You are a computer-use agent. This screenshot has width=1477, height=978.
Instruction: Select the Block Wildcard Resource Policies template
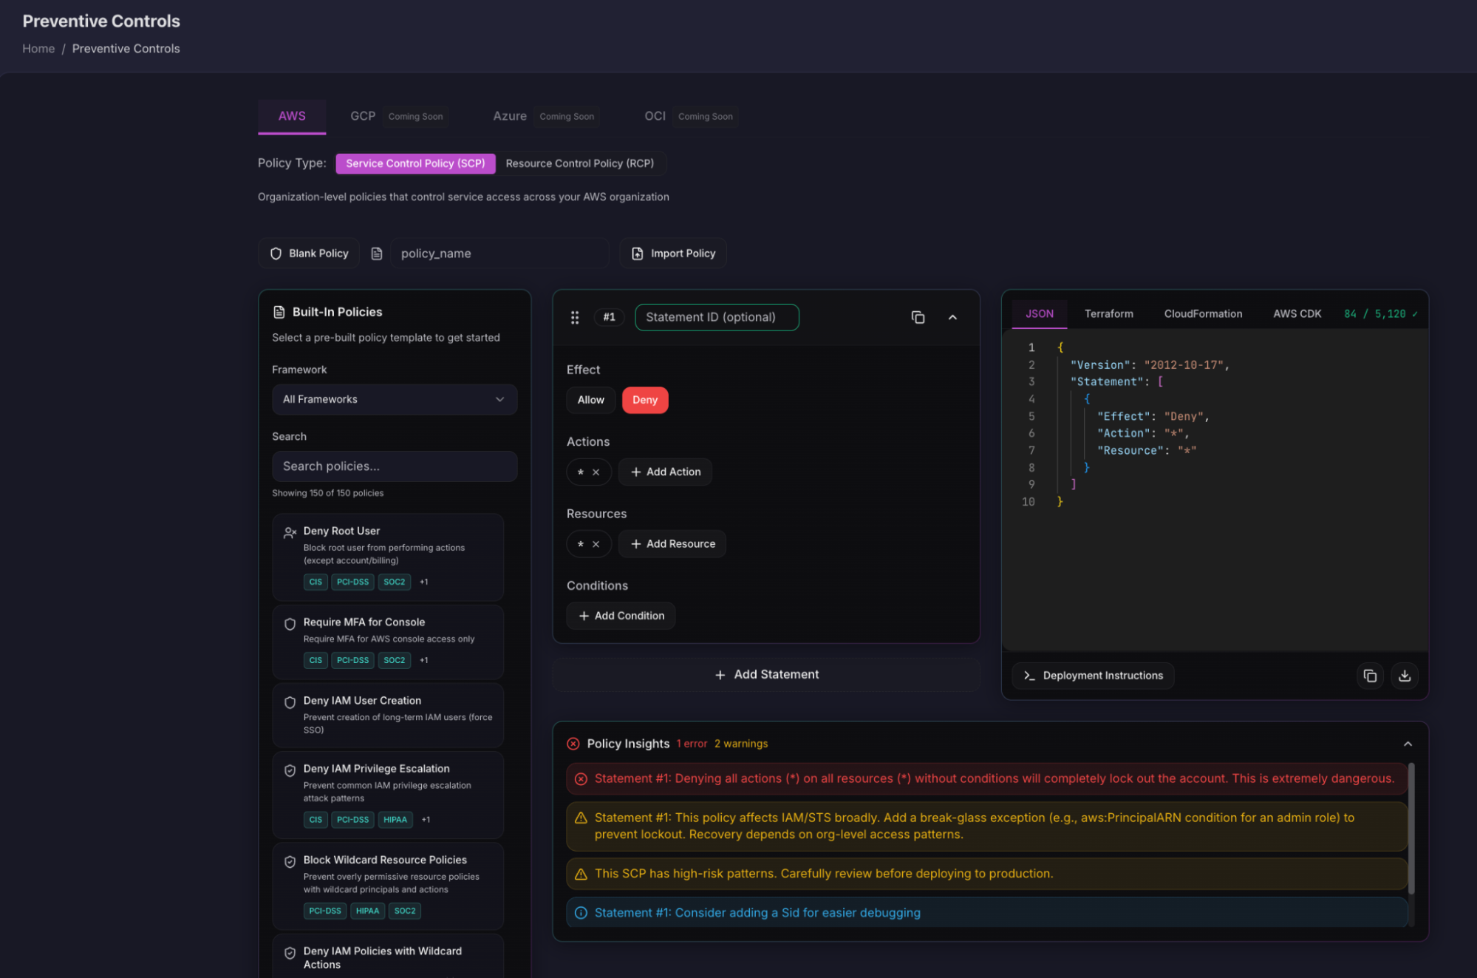click(388, 886)
